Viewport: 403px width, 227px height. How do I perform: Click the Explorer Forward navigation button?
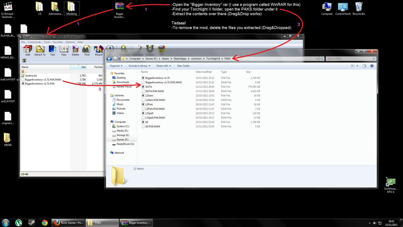pyautogui.click(x=115, y=59)
